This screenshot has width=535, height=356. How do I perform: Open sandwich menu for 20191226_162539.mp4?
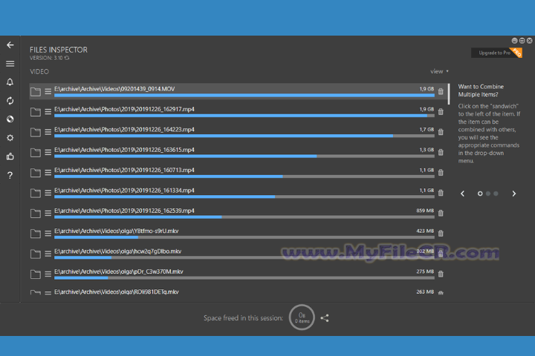point(48,213)
